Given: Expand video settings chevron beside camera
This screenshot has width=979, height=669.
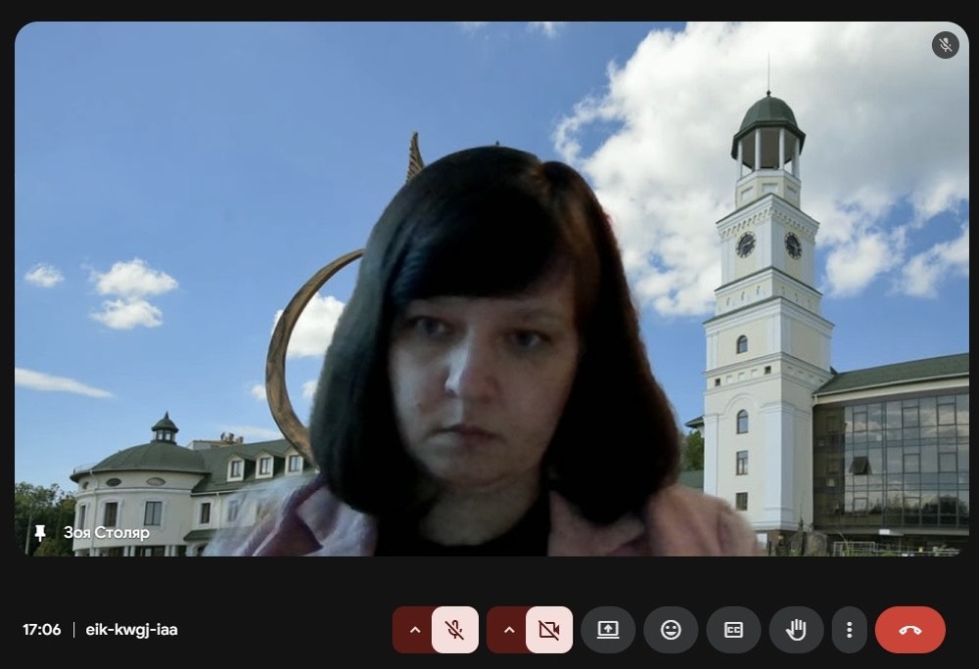Looking at the screenshot, I should point(508,630).
